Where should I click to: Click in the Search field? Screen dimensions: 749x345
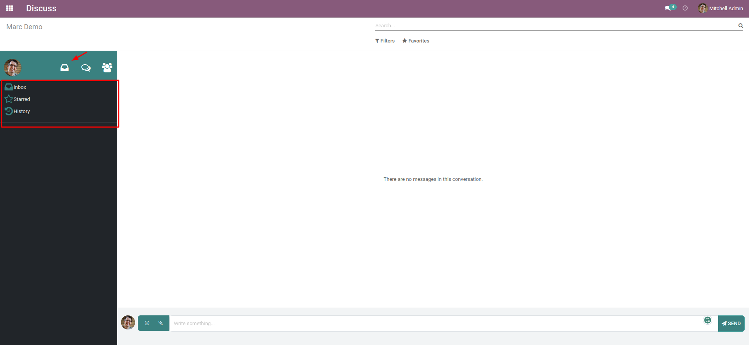click(555, 26)
